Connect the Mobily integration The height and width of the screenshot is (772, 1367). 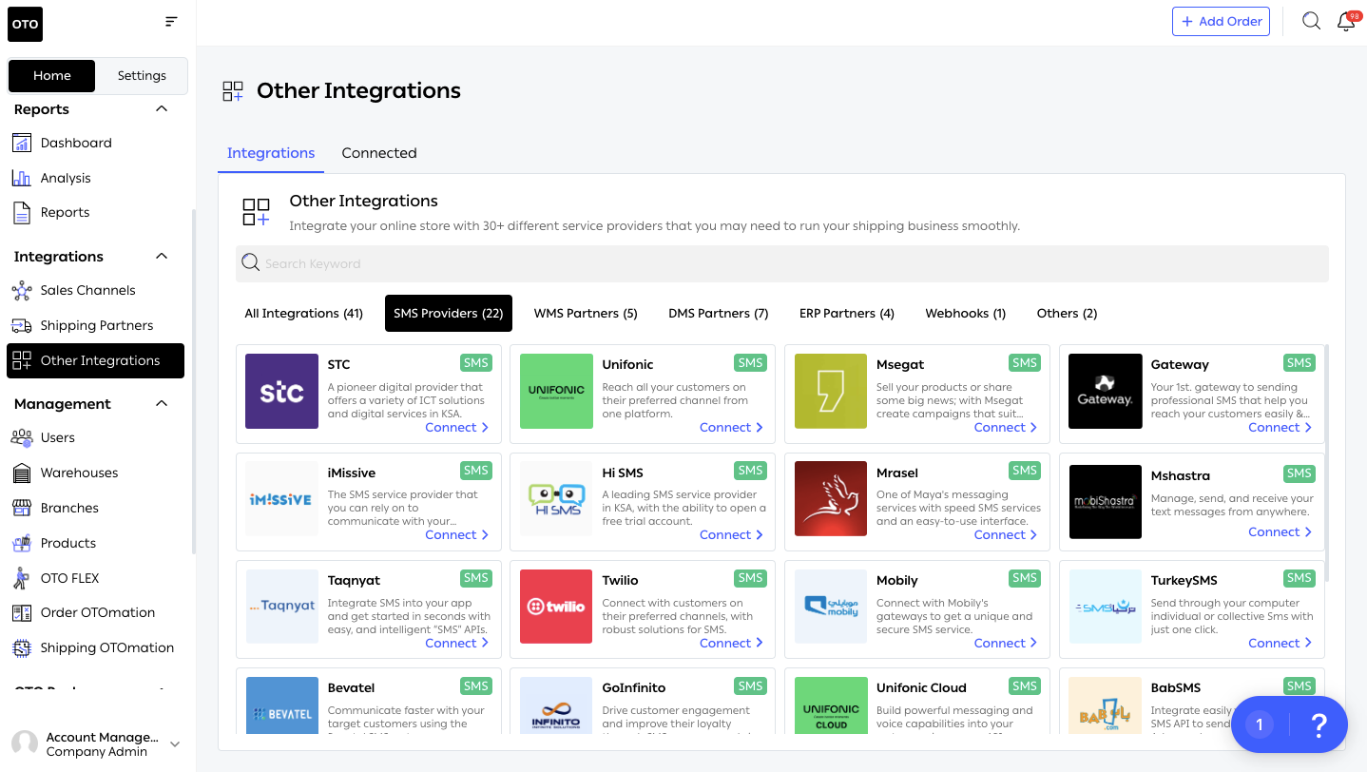point(1006,644)
